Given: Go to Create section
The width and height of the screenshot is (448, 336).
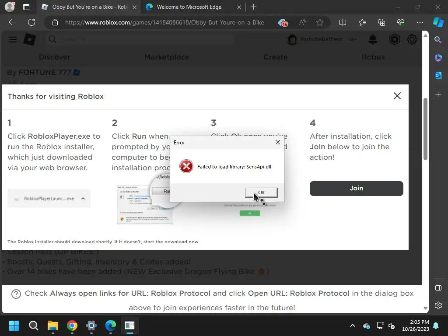Looking at the screenshot, I should [x=276, y=57].
